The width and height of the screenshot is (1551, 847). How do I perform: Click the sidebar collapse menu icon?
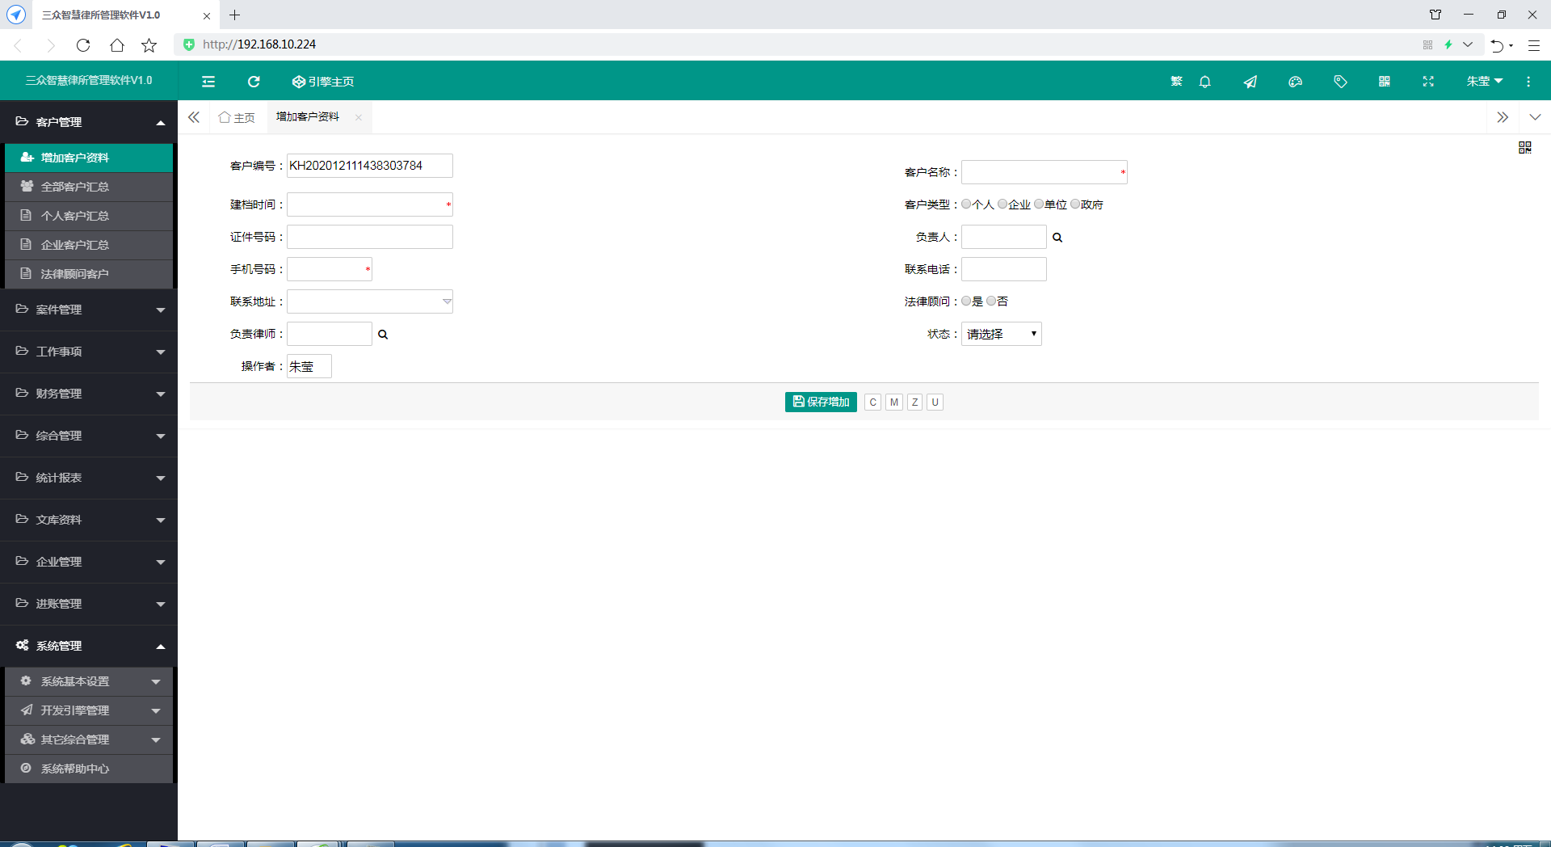[208, 82]
